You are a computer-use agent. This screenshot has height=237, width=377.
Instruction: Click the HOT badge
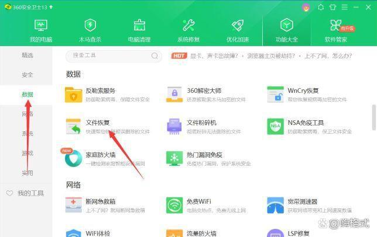[179, 56]
